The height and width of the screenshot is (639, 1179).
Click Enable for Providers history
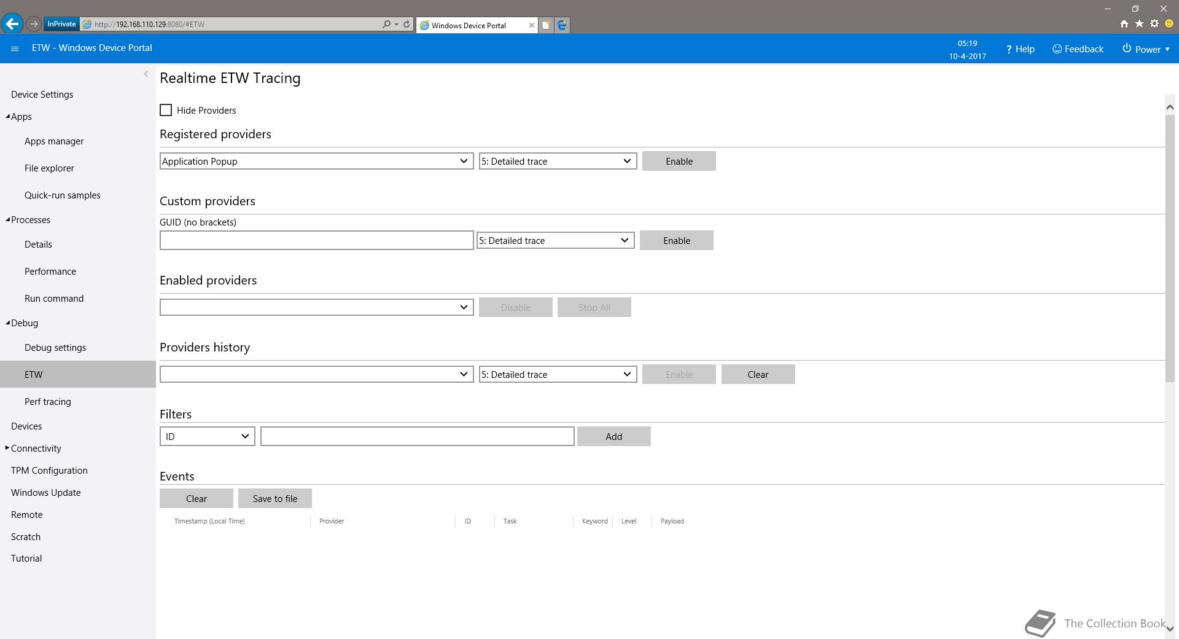pyautogui.click(x=679, y=374)
